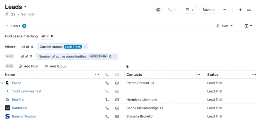Copy link using the chain icon
Viewport: 257px width, 122px height.
click(x=249, y=10)
